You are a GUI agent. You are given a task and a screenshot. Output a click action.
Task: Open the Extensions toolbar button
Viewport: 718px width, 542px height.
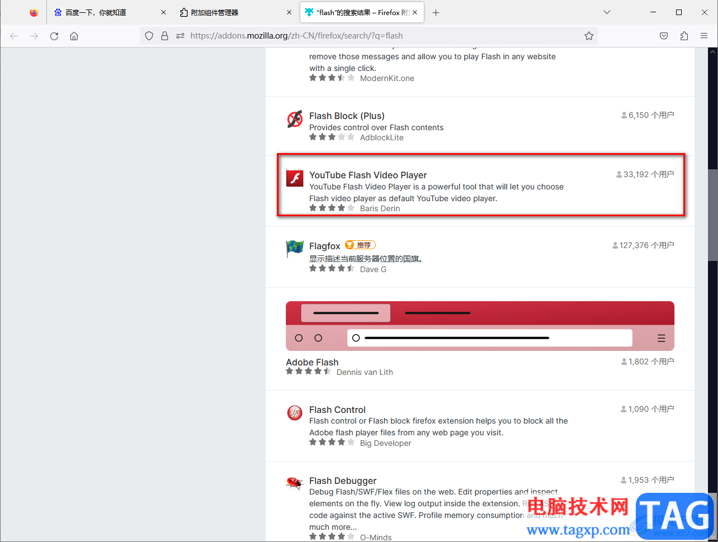click(x=684, y=36)
